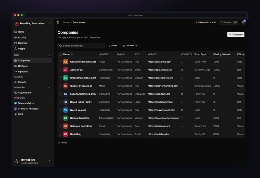This screenshot has height=178, width=260.
Task: Check the Nuovo Vesuvio row
Action: pyautogui.click(x=60, y=110)
